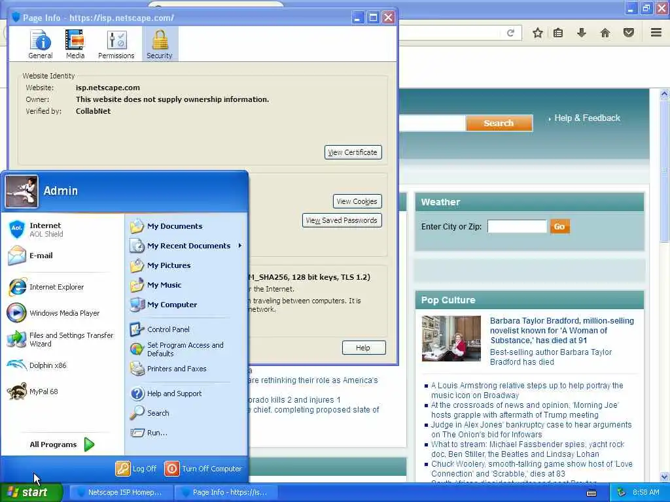Open Barbara Taylor Bradford headline link
This screenshot has width=670, height=502.
562,330
